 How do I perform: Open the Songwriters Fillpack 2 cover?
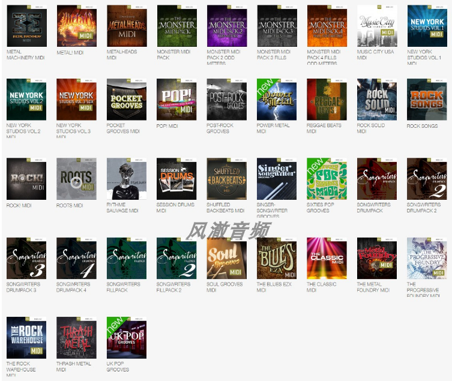click(x=176, y=258)
